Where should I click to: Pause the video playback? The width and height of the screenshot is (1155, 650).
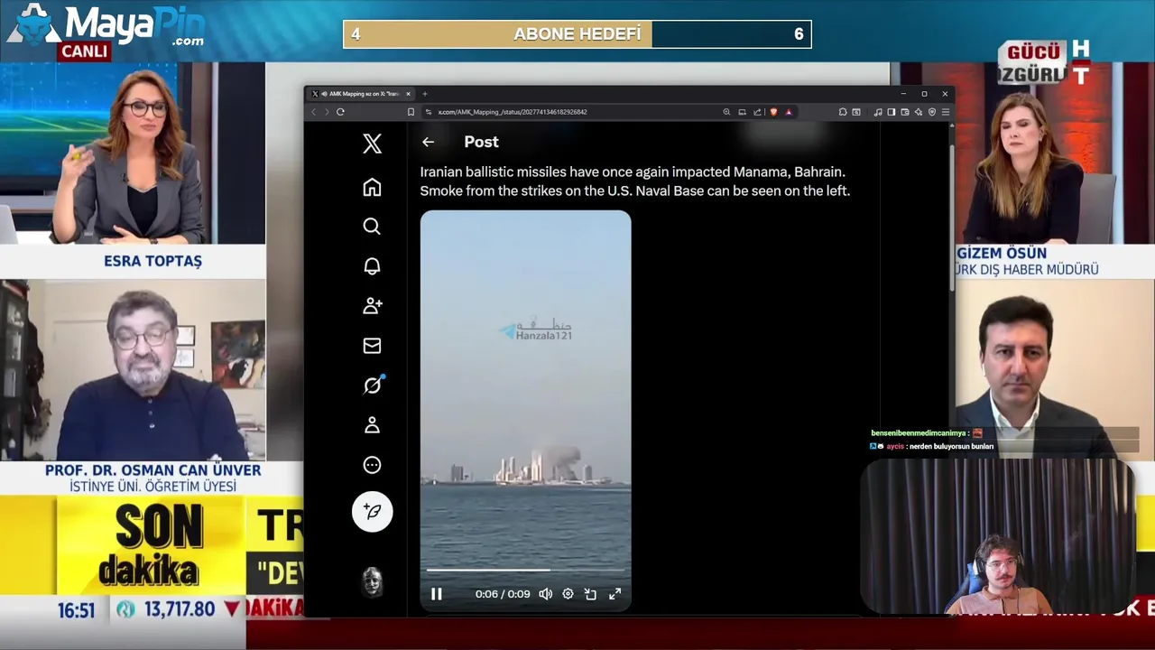click(x=437, y=594)
